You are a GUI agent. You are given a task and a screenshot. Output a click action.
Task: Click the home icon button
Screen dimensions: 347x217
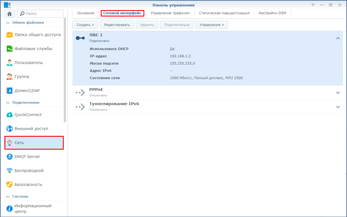click(10, 13)
